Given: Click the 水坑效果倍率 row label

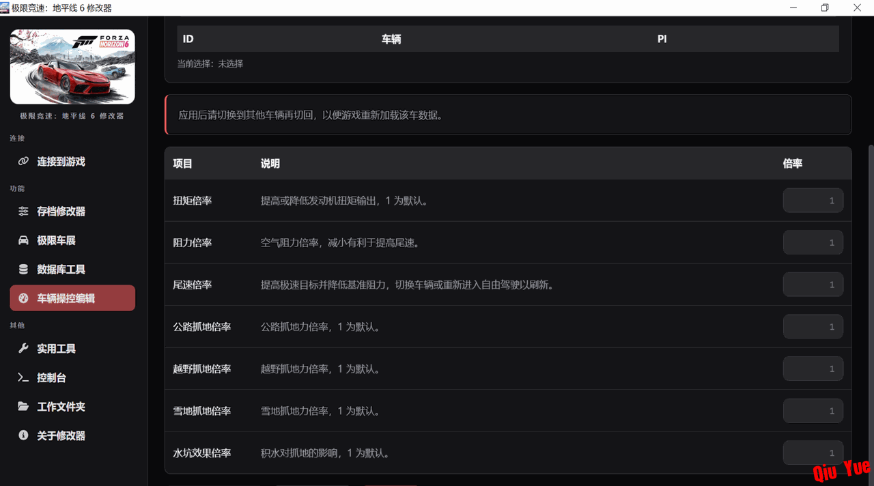Looking at the screenshot, I should coord(202,453).
